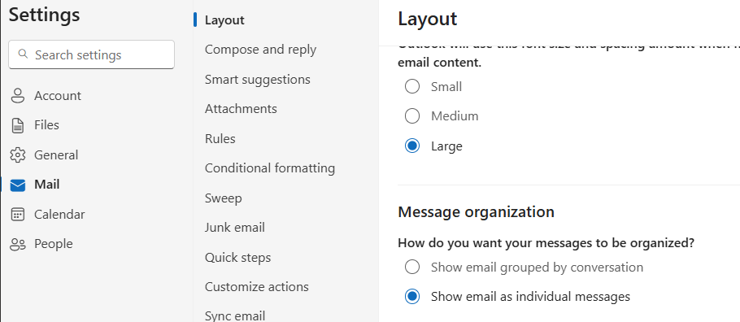Select the Small font size option
This screenshot has height=322, width=740.
[x=412, y=86]
